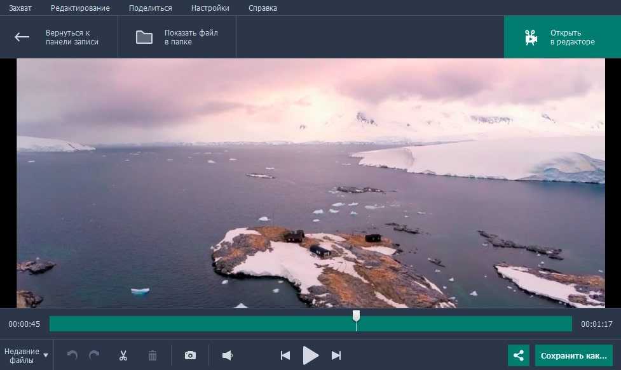The image size is (621, 370).
Task: Skip to the previous frame
Action: (x=285, y=355)
